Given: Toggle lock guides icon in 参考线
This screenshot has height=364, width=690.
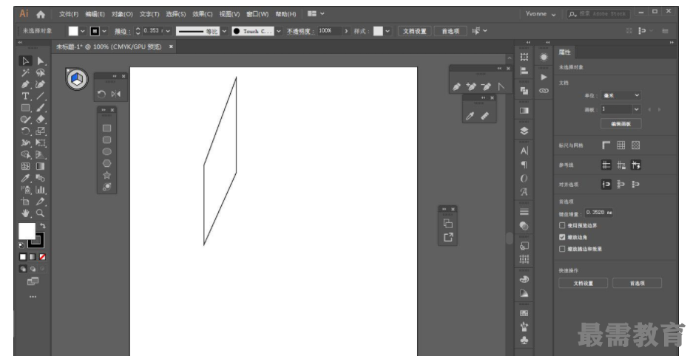Looking at the screenshot, I should pos(621,165).
